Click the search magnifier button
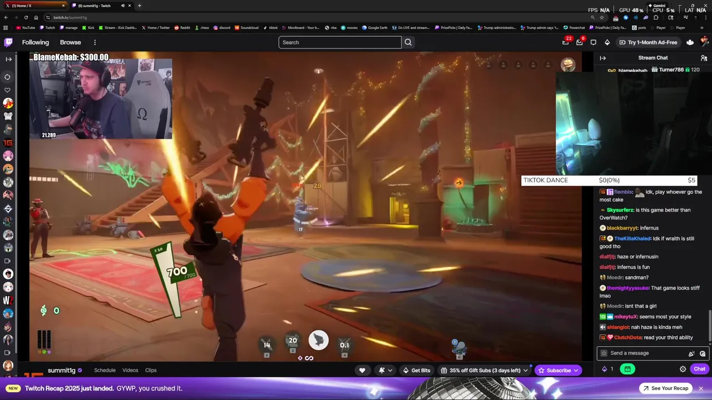 [x=408, y=42]
